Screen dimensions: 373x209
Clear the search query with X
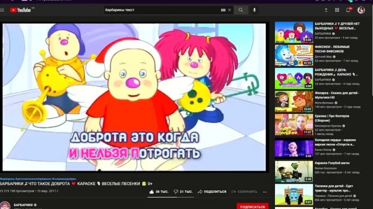click(230, 10)
